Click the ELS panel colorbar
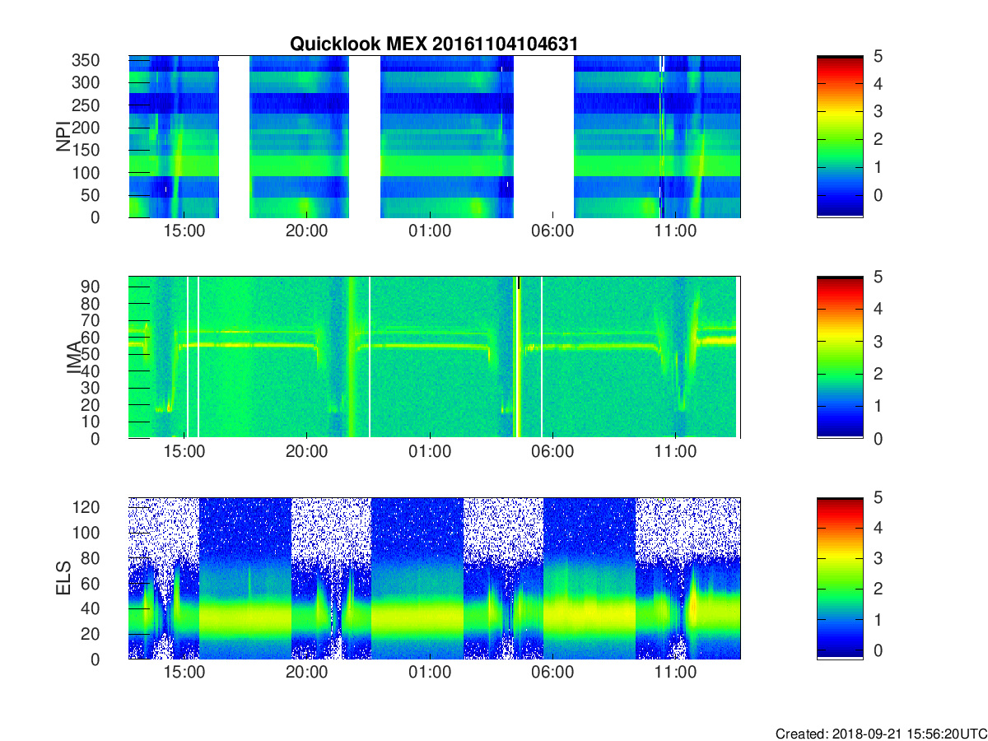 (x=840, y=578)
